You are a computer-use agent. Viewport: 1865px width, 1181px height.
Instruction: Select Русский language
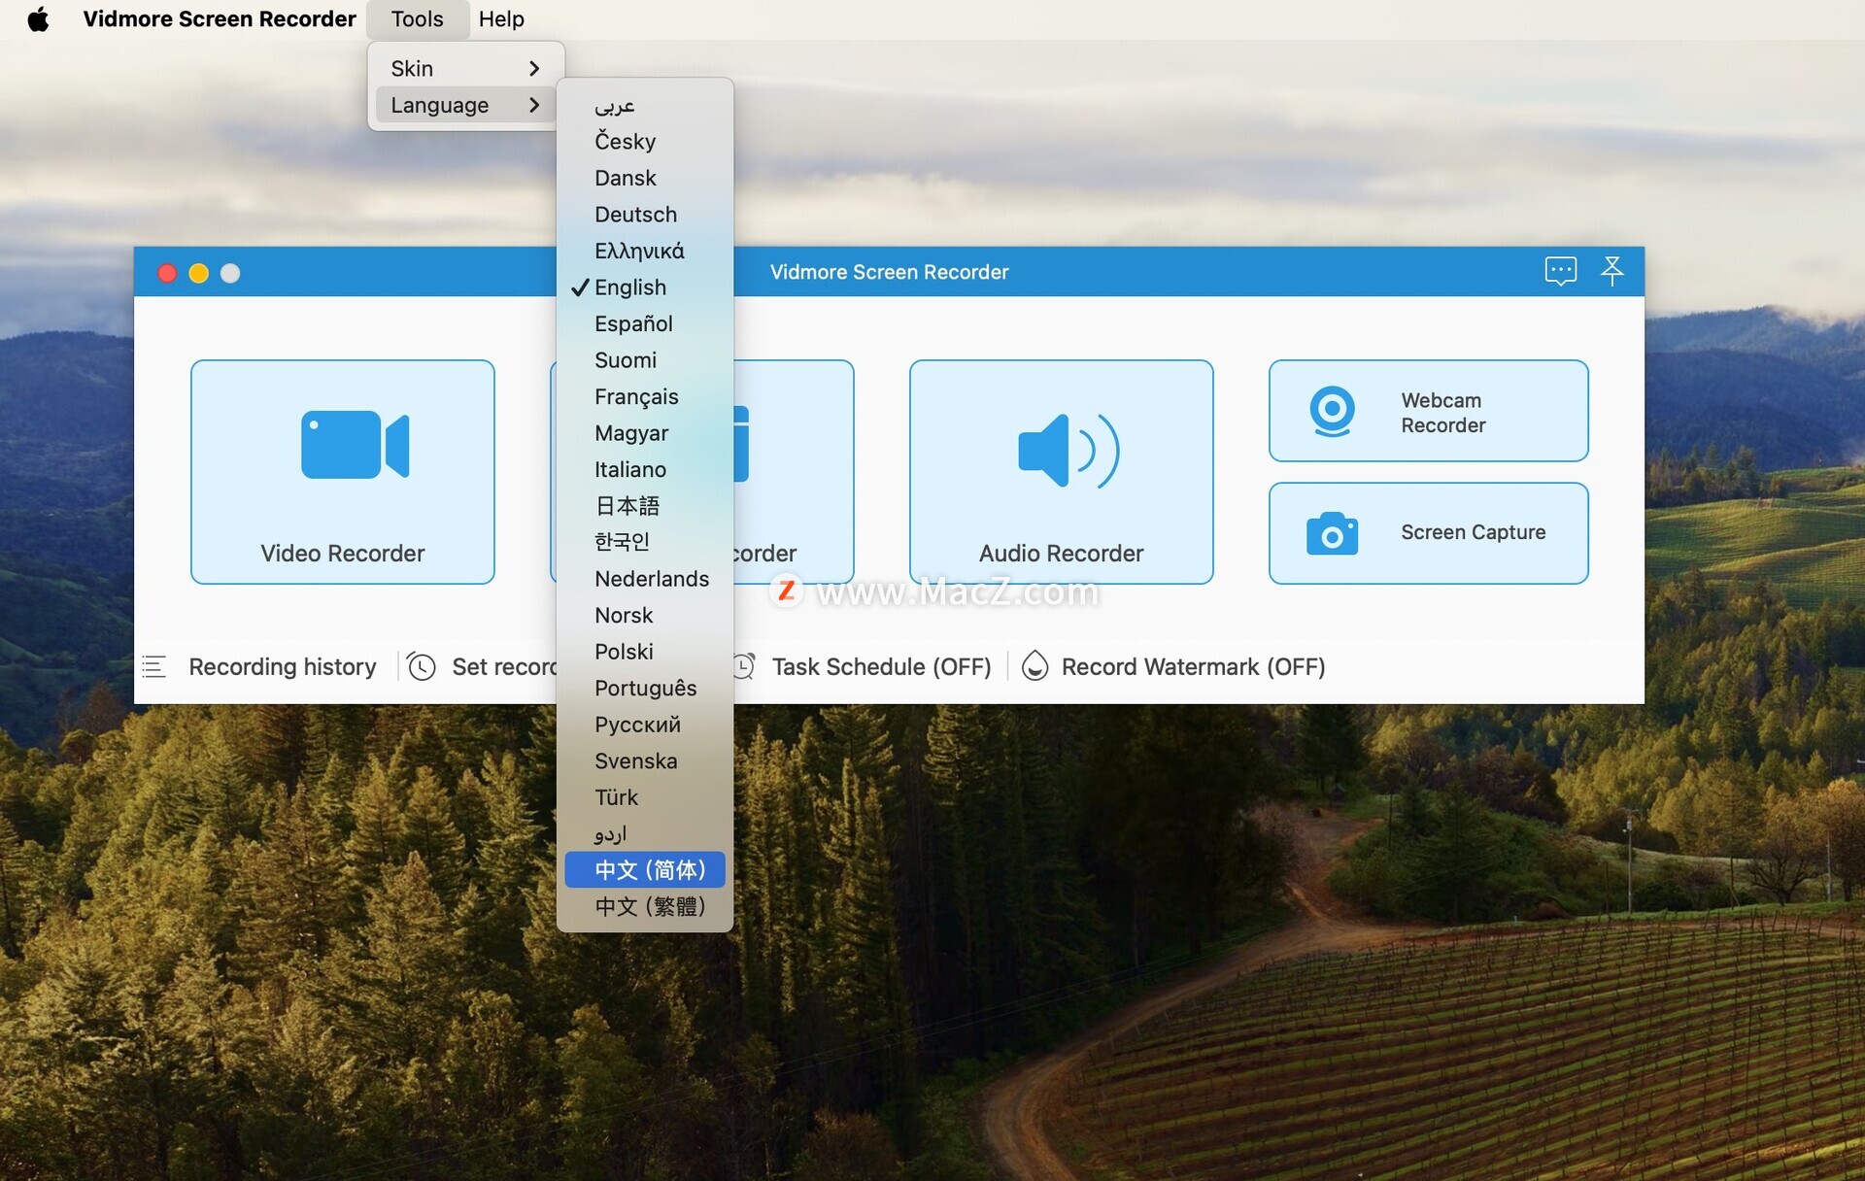(645, 725)
